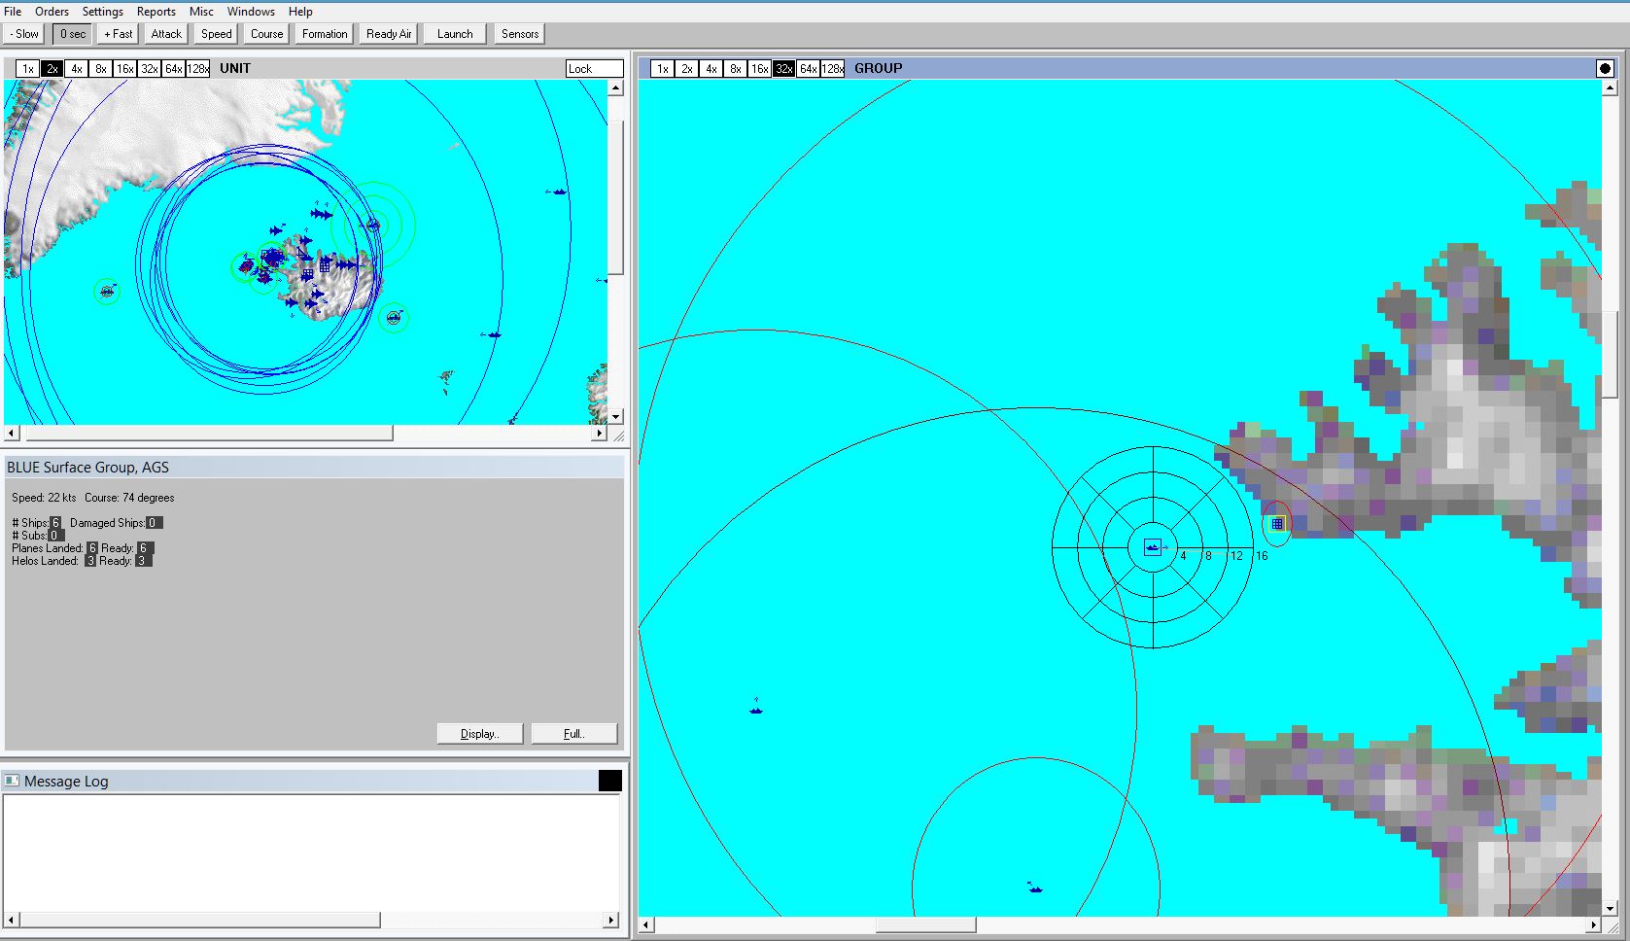Click the Unit map scroll-down arrow
Viewport: 1630px width, 941px height.
click(x=615, y=416)
